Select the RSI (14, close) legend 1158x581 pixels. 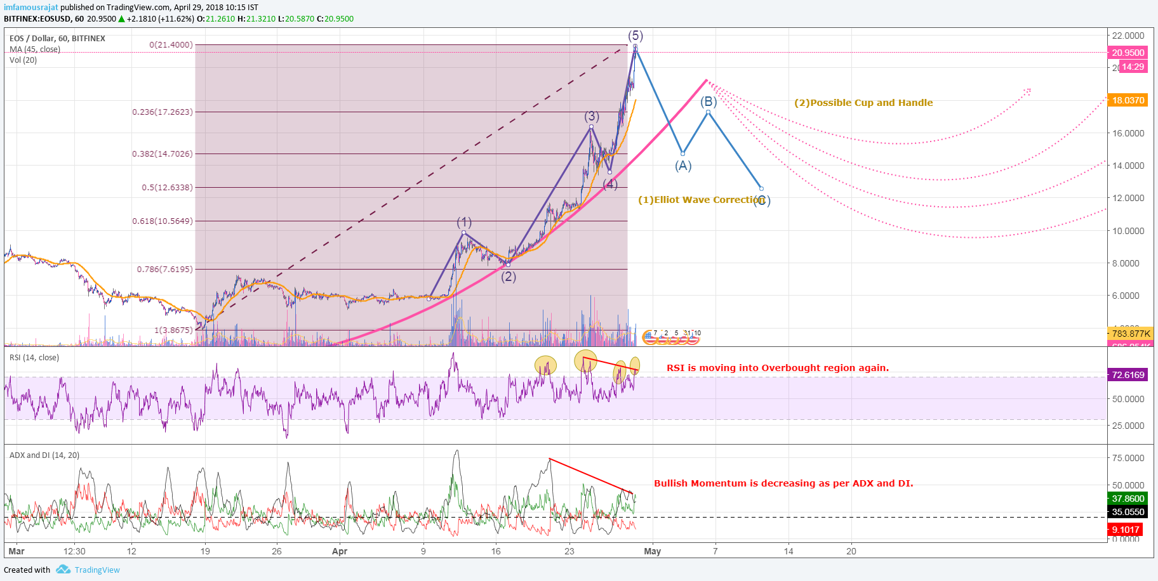[34, 358]
